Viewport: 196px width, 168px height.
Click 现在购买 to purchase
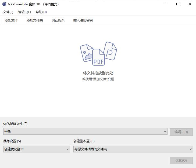pos(58,20)
